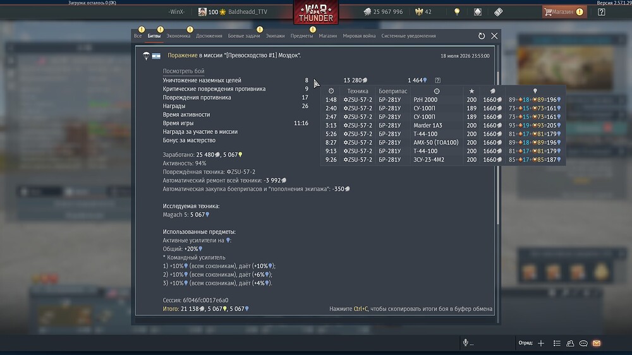The width and height of the screenshot is (632, 355).
Task: Click the question mark help icon at top right
Action: click(602, 11)
